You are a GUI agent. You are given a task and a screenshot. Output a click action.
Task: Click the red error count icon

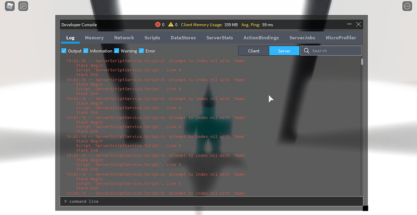click(158, 25)
